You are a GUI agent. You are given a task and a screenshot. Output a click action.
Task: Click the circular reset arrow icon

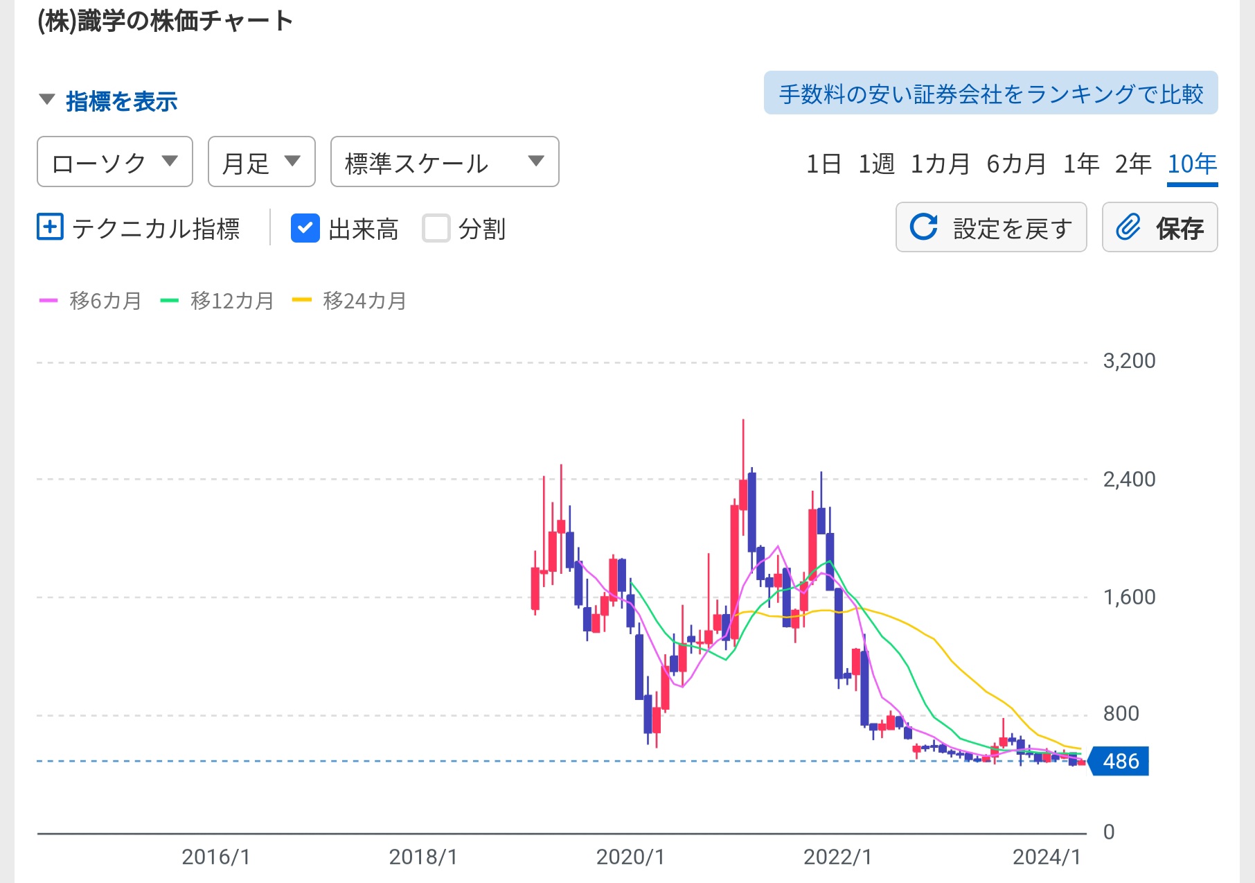click(x=923, y=227)
